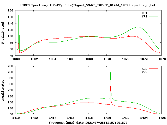Click the Frequency(MHz) date axis label

tap(88, 123)
